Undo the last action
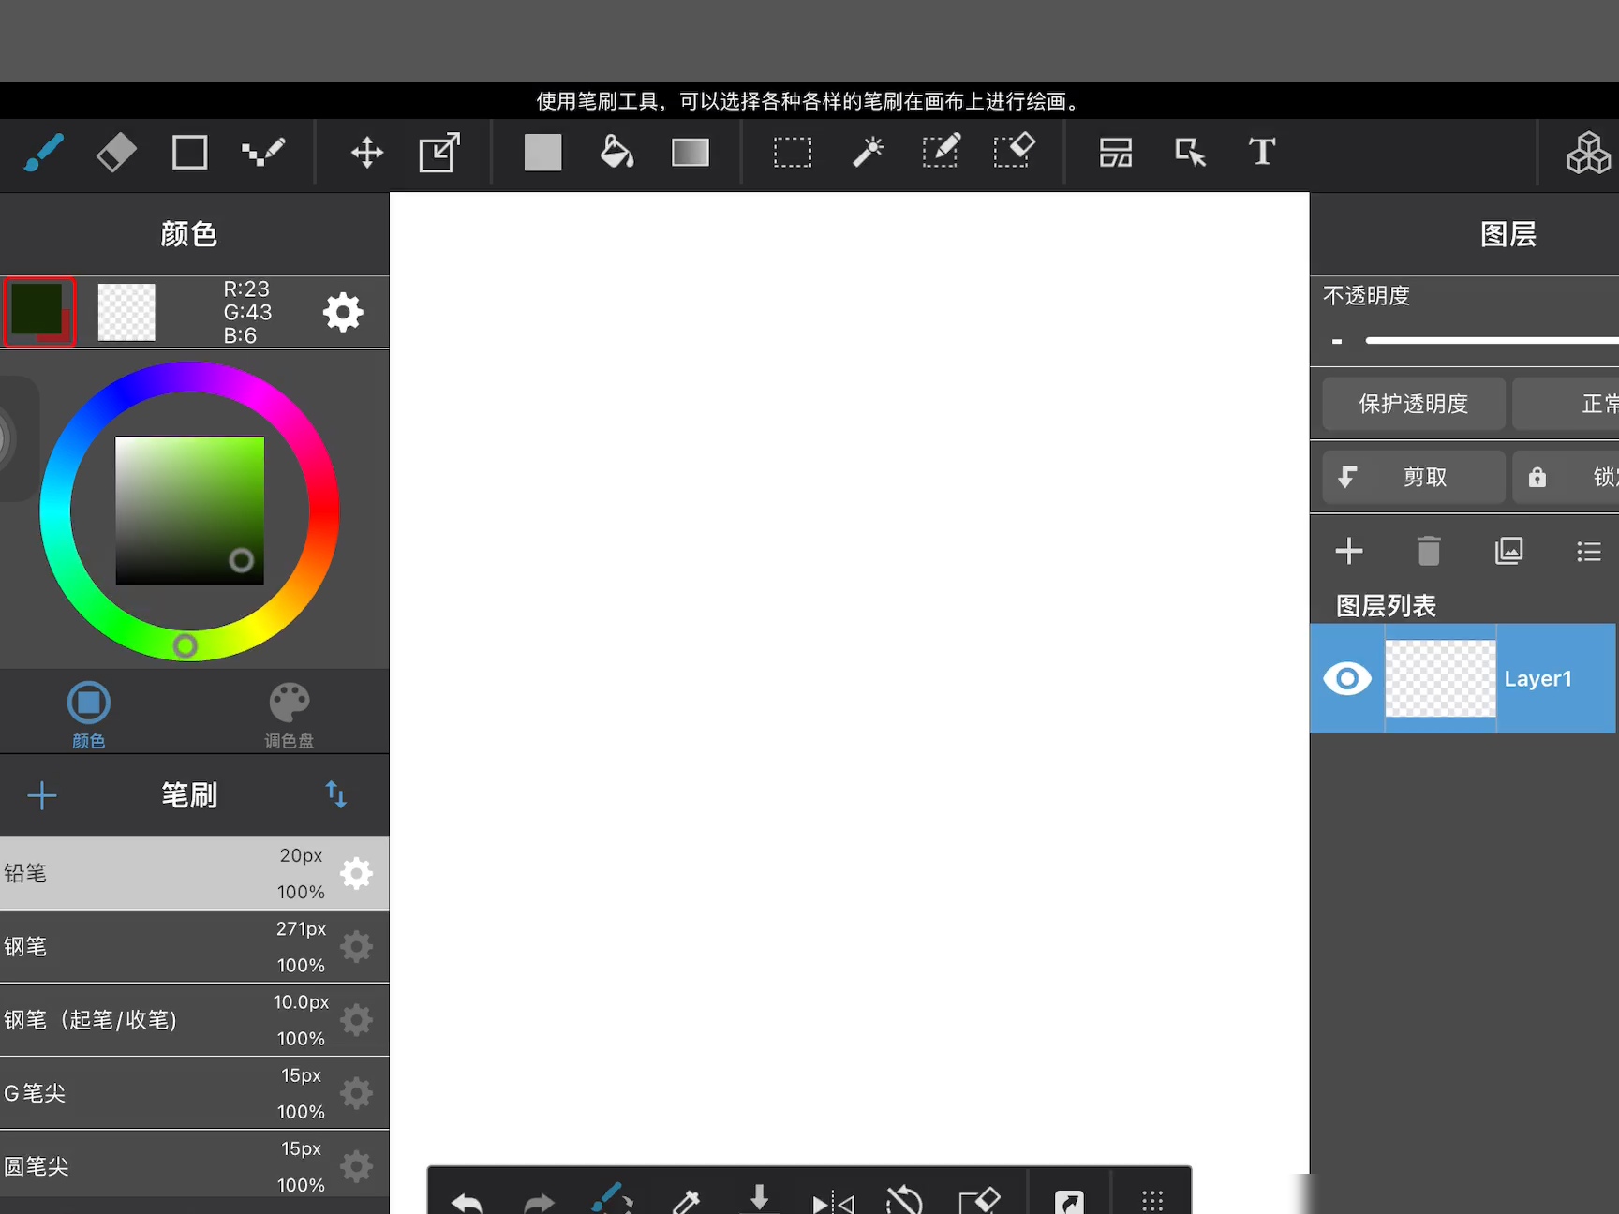Image resolution: width=1619 pixels, height=1214 pixels. tap(467, 1202)
